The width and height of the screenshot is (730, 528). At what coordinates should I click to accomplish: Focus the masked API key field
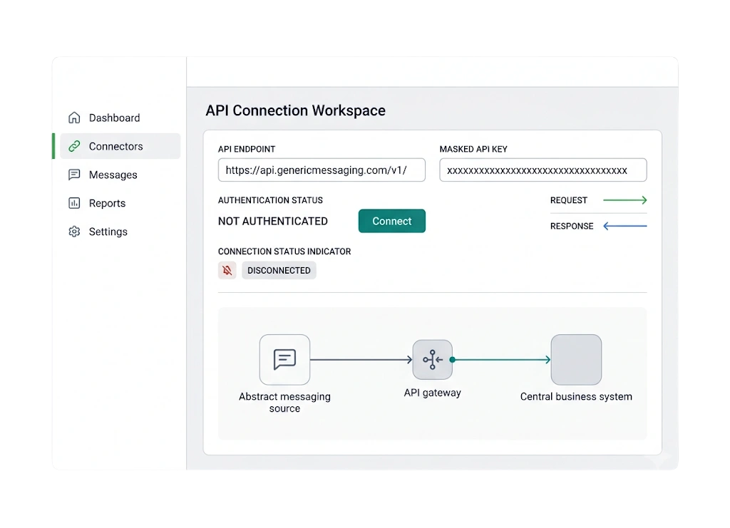(543, 170)
